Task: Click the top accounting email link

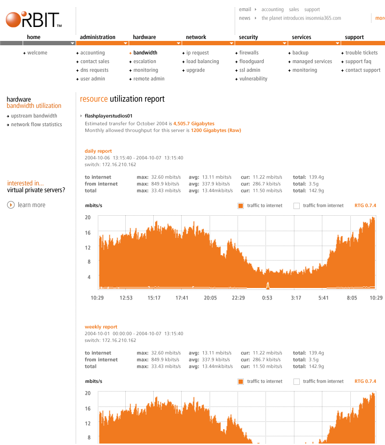Action: tap(273, 9)
